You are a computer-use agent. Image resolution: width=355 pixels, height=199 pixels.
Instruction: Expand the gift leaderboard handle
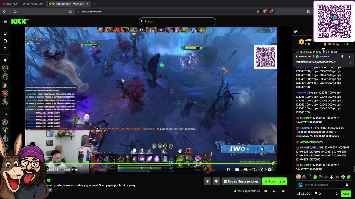(323, 50)
